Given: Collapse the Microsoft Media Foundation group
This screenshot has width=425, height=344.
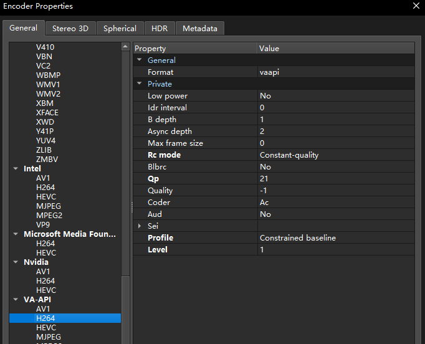Looking at the screenshot, I should click(x=16, y=234).
